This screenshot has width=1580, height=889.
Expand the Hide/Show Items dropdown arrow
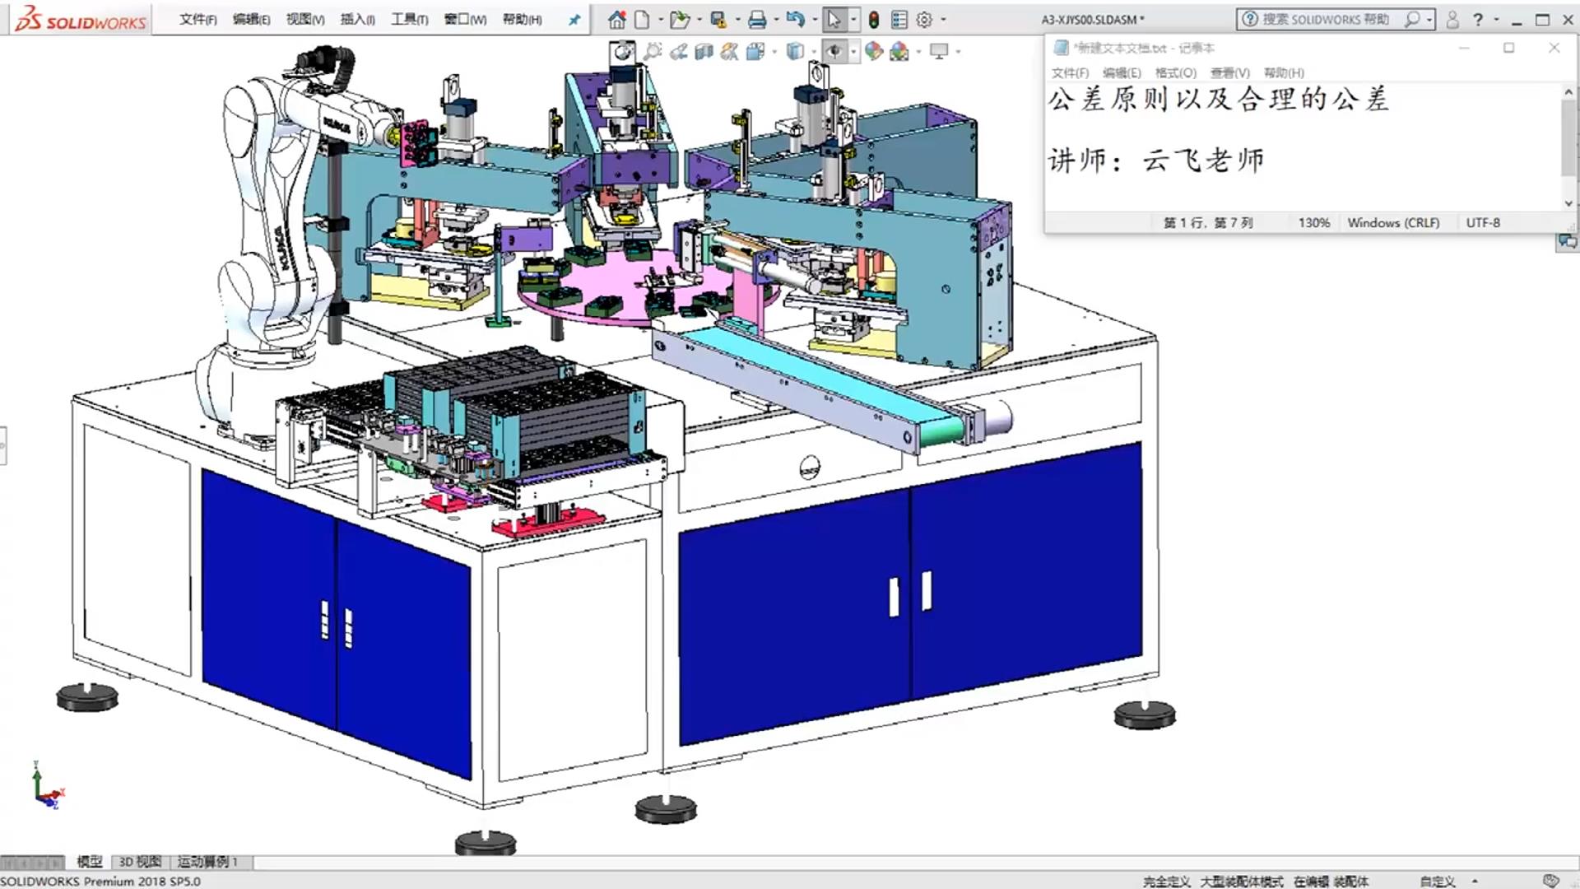pyautogui.click(x=853, y=52)
